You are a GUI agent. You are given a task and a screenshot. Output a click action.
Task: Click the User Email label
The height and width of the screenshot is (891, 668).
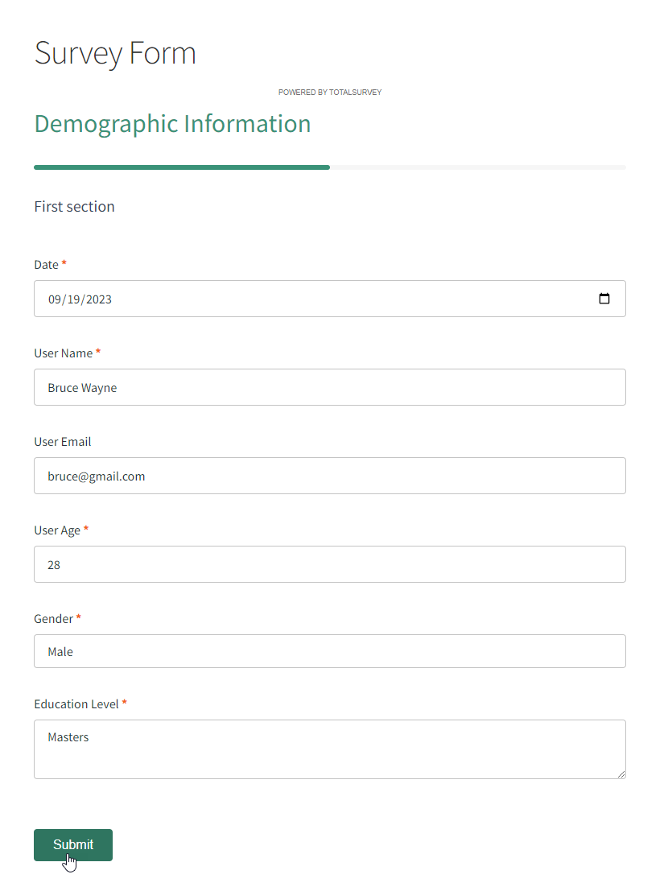point(62,442)
